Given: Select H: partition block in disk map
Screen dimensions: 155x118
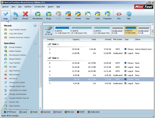Looking at the screenshot, I should [130, 30].
